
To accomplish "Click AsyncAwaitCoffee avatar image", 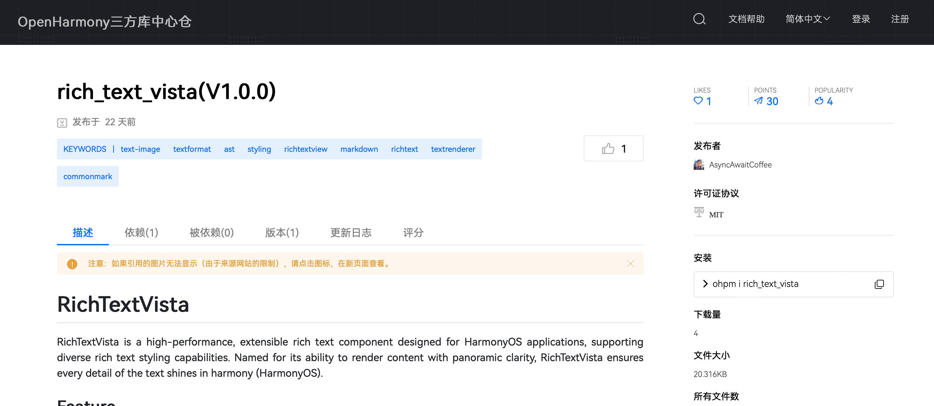I will click(x=699, y=165).
